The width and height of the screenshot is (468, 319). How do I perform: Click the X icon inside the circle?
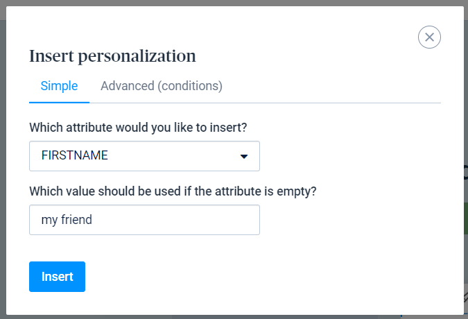click(x=429, y=37)
